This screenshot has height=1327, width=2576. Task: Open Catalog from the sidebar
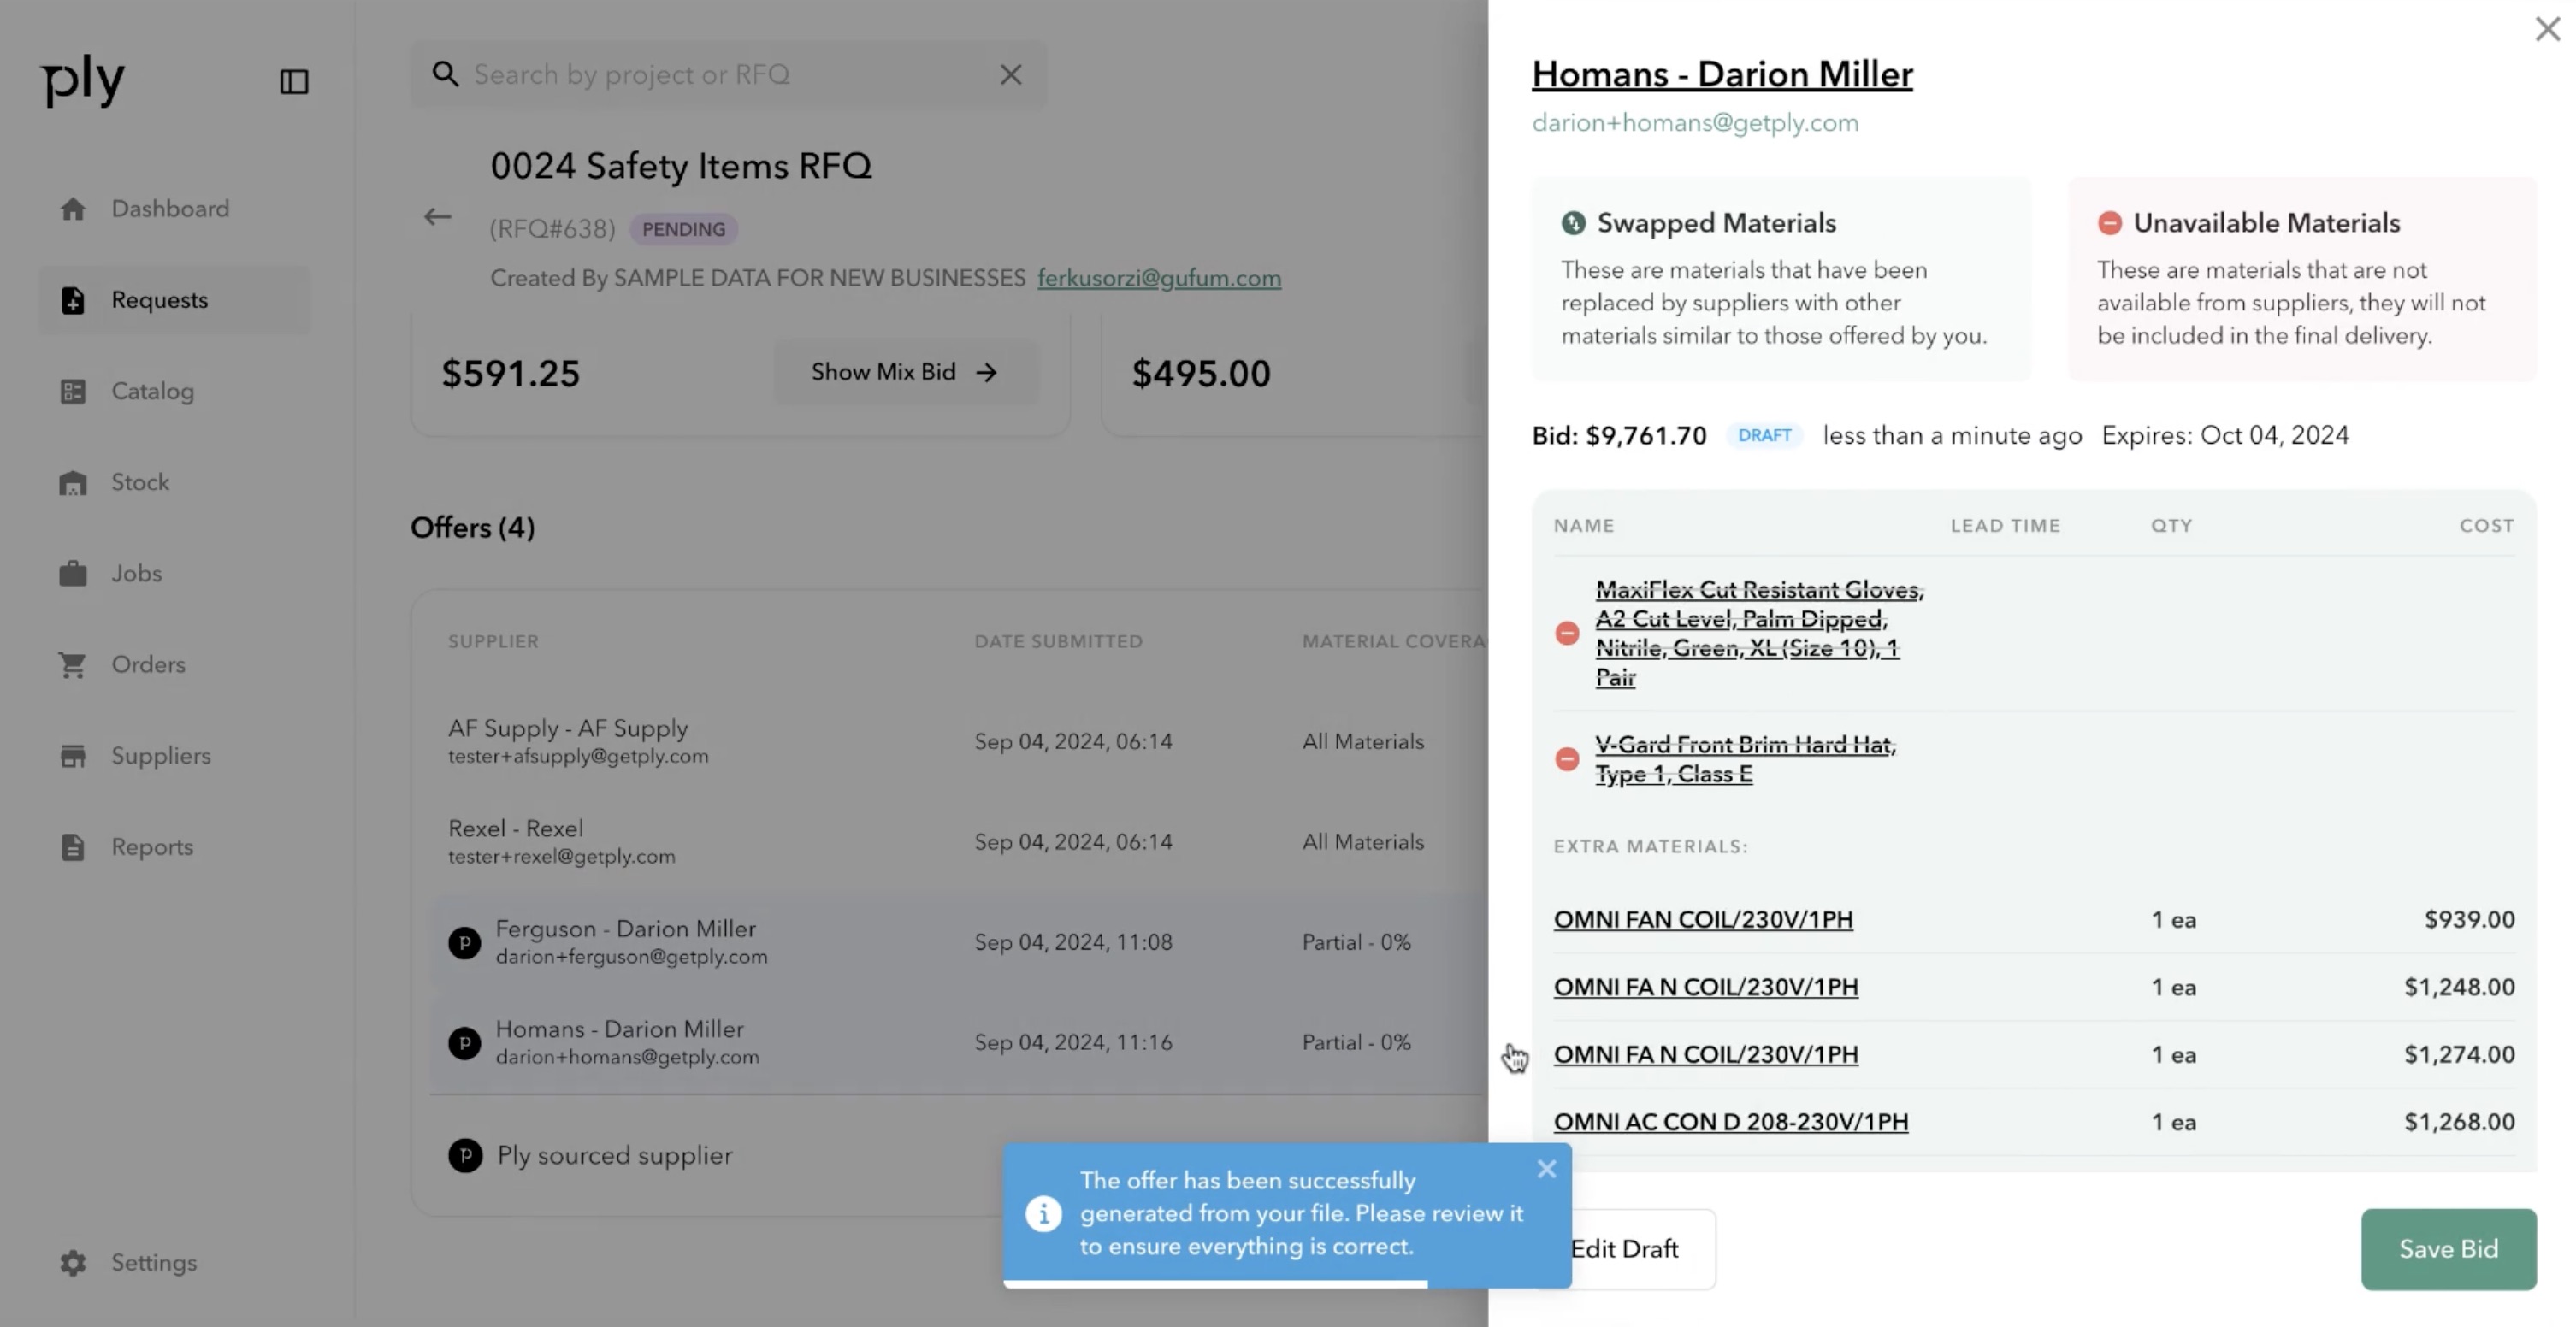coord(152,391)
